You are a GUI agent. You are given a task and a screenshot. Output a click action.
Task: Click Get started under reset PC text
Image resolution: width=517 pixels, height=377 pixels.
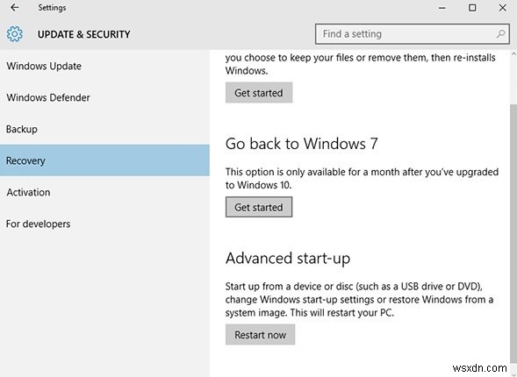(x=259, y=93)
